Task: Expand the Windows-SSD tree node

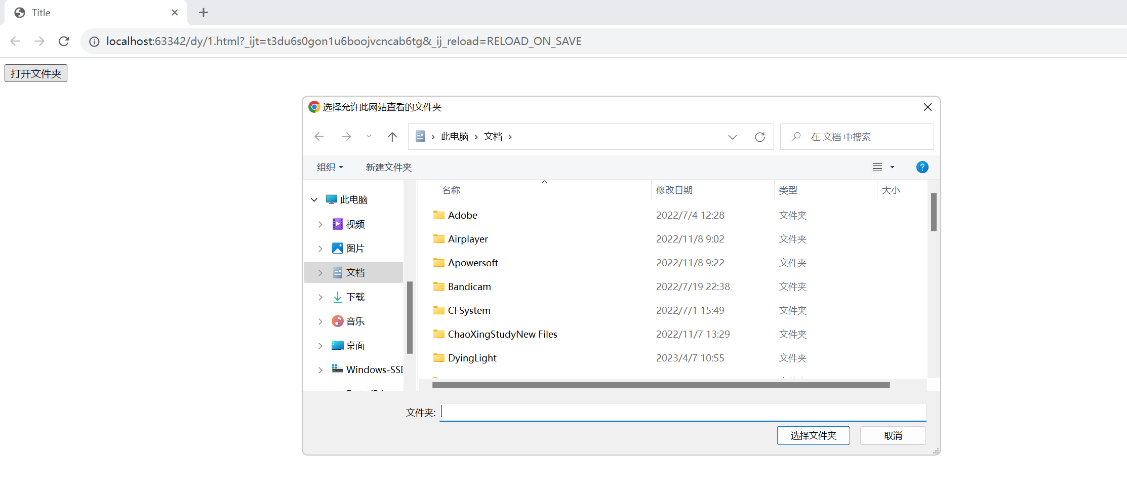Action: click(320, 370)
